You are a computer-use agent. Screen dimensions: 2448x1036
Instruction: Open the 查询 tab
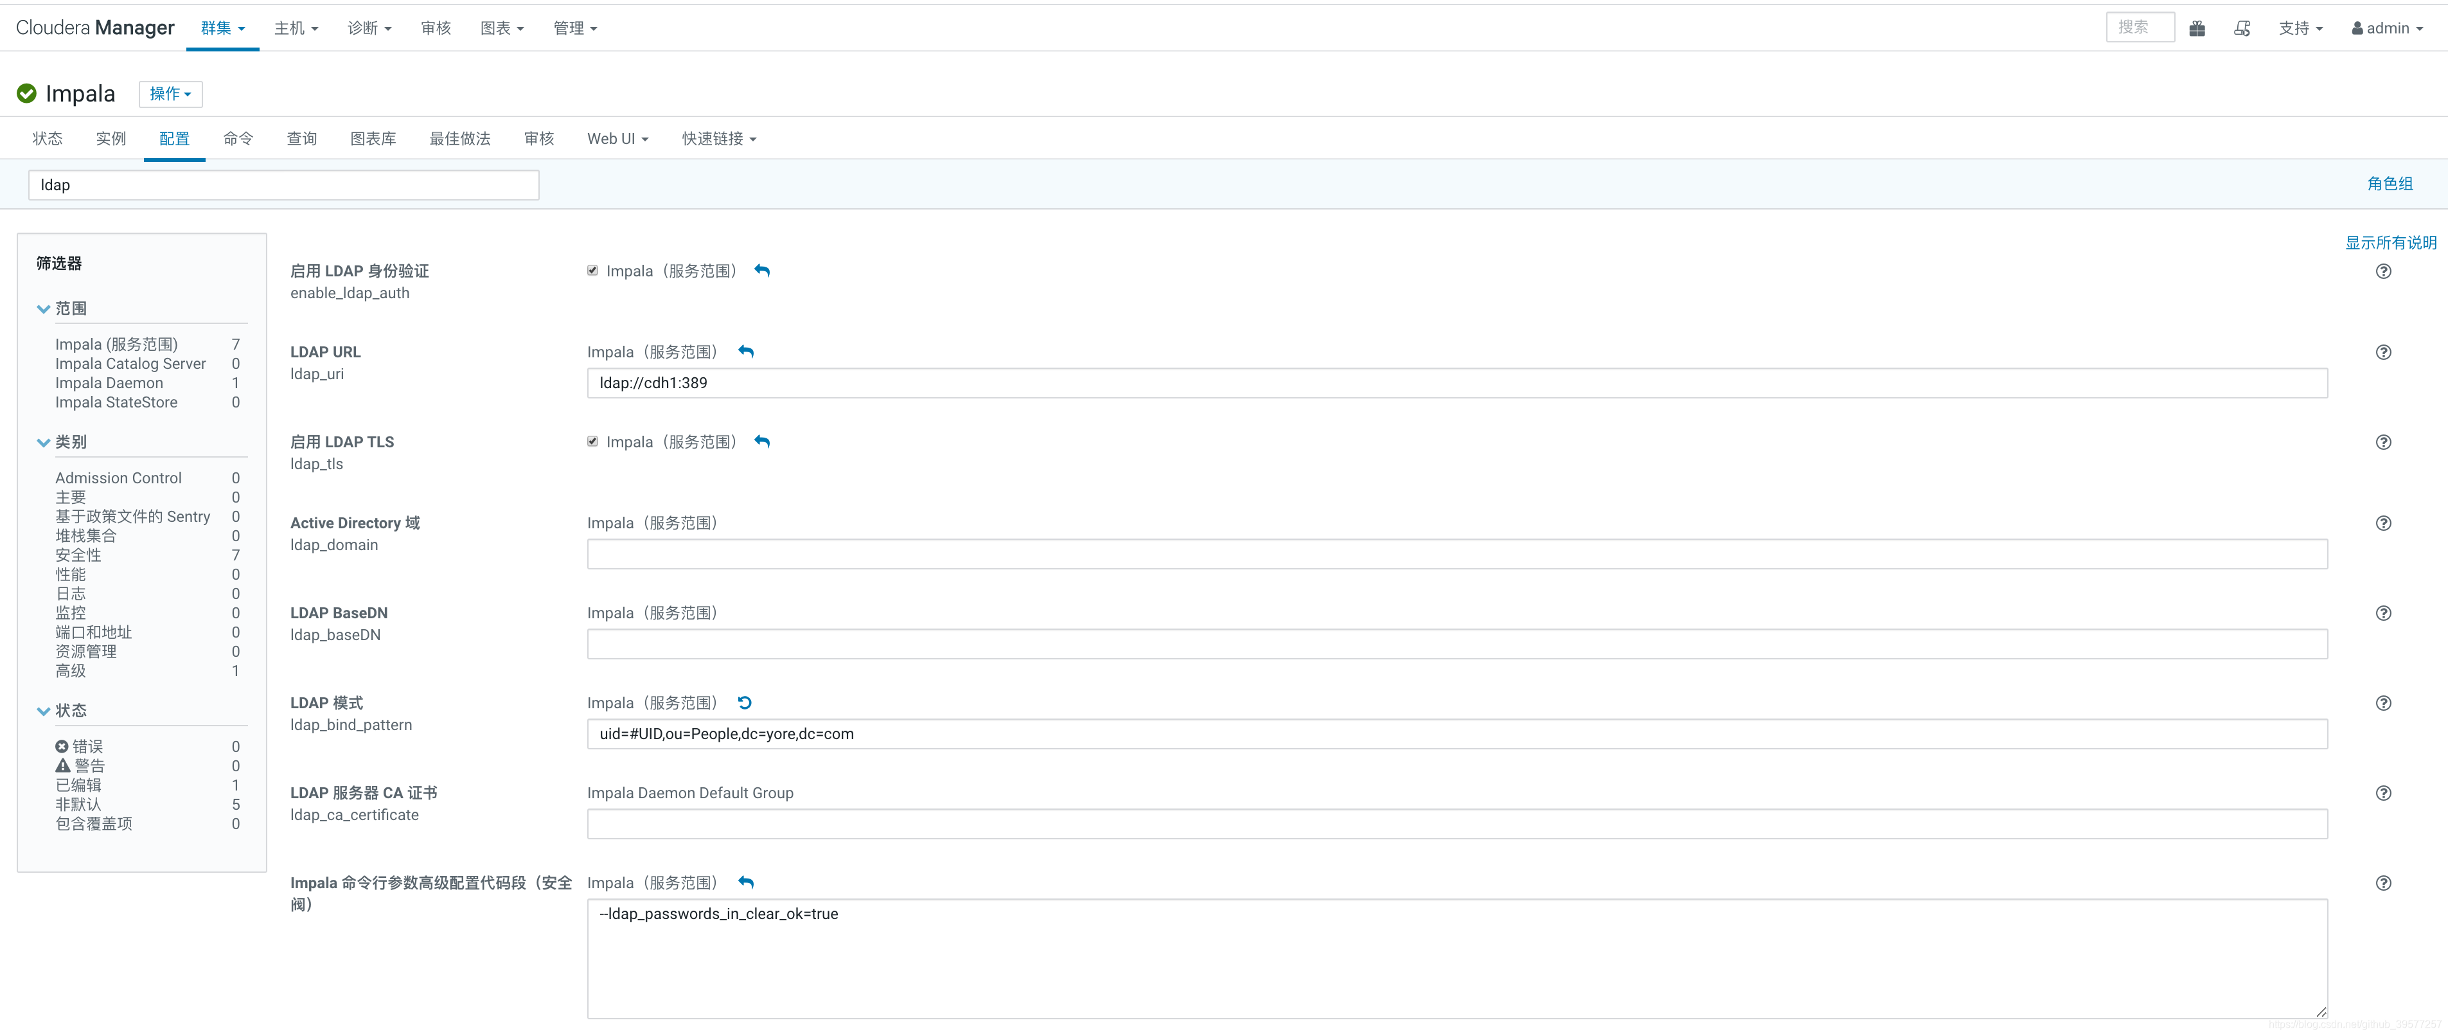coord(301,139)
